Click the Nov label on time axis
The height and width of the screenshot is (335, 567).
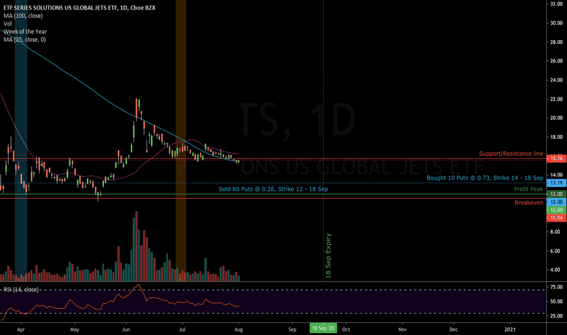click(403, 330)
